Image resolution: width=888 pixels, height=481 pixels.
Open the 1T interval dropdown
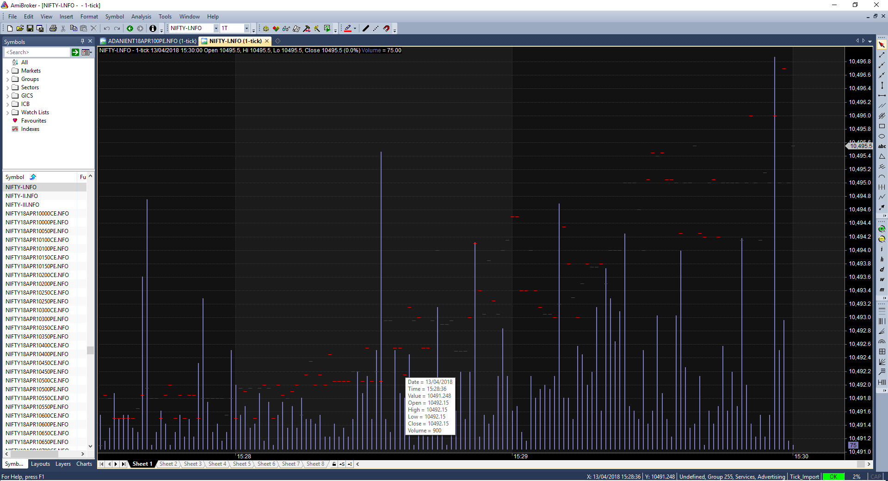coord(247,29)
